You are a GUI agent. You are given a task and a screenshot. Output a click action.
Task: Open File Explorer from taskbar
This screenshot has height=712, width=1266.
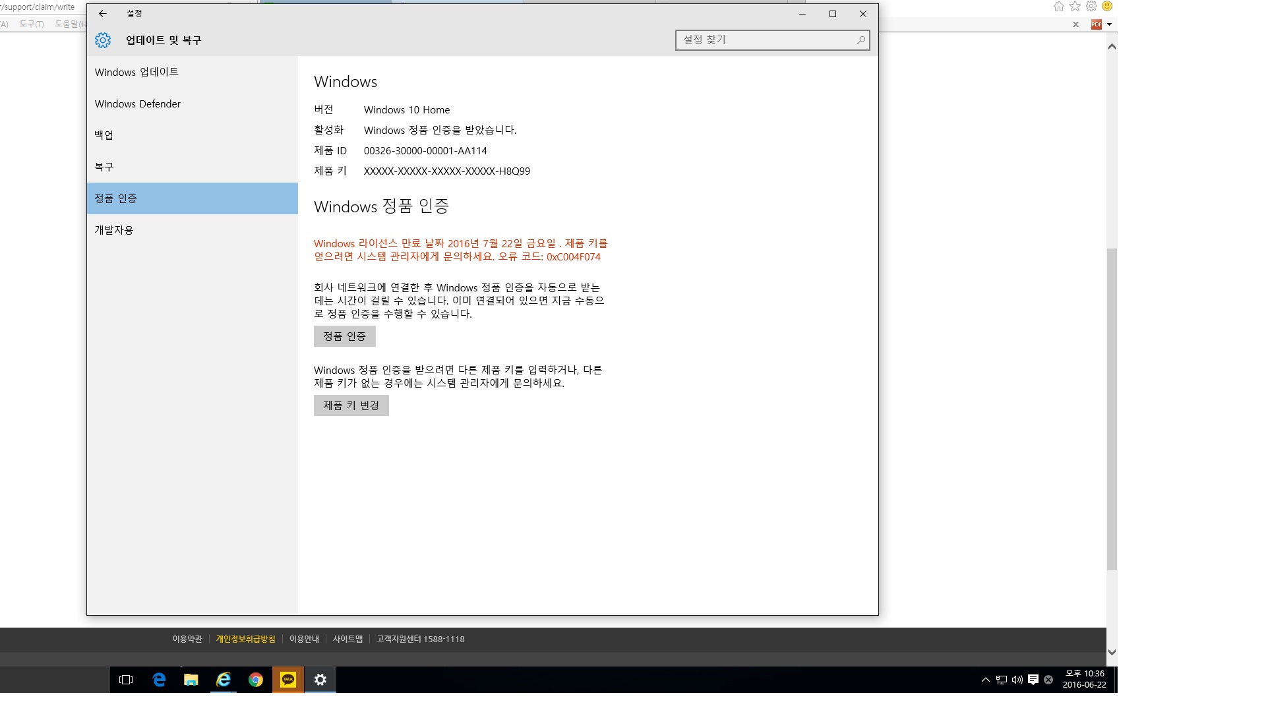click(191, 680)
